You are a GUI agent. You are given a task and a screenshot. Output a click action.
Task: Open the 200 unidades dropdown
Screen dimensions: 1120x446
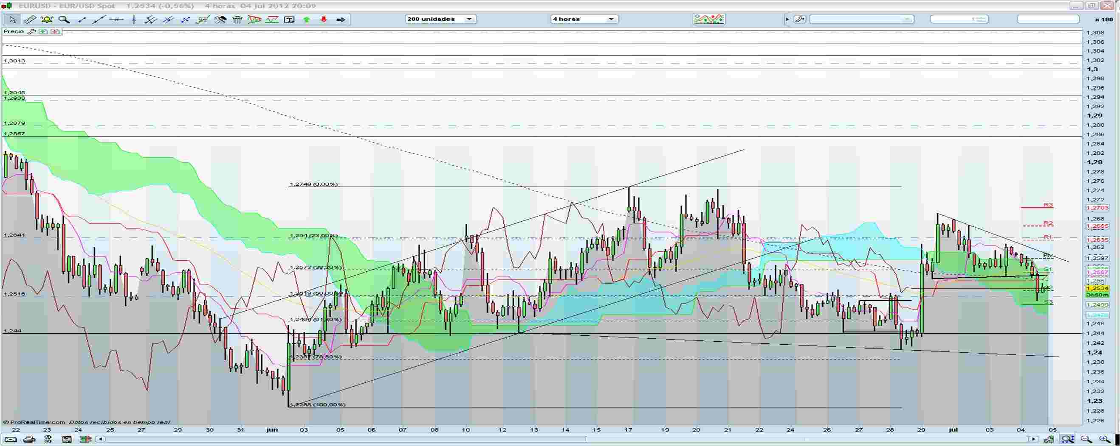(x=469, y=19)
